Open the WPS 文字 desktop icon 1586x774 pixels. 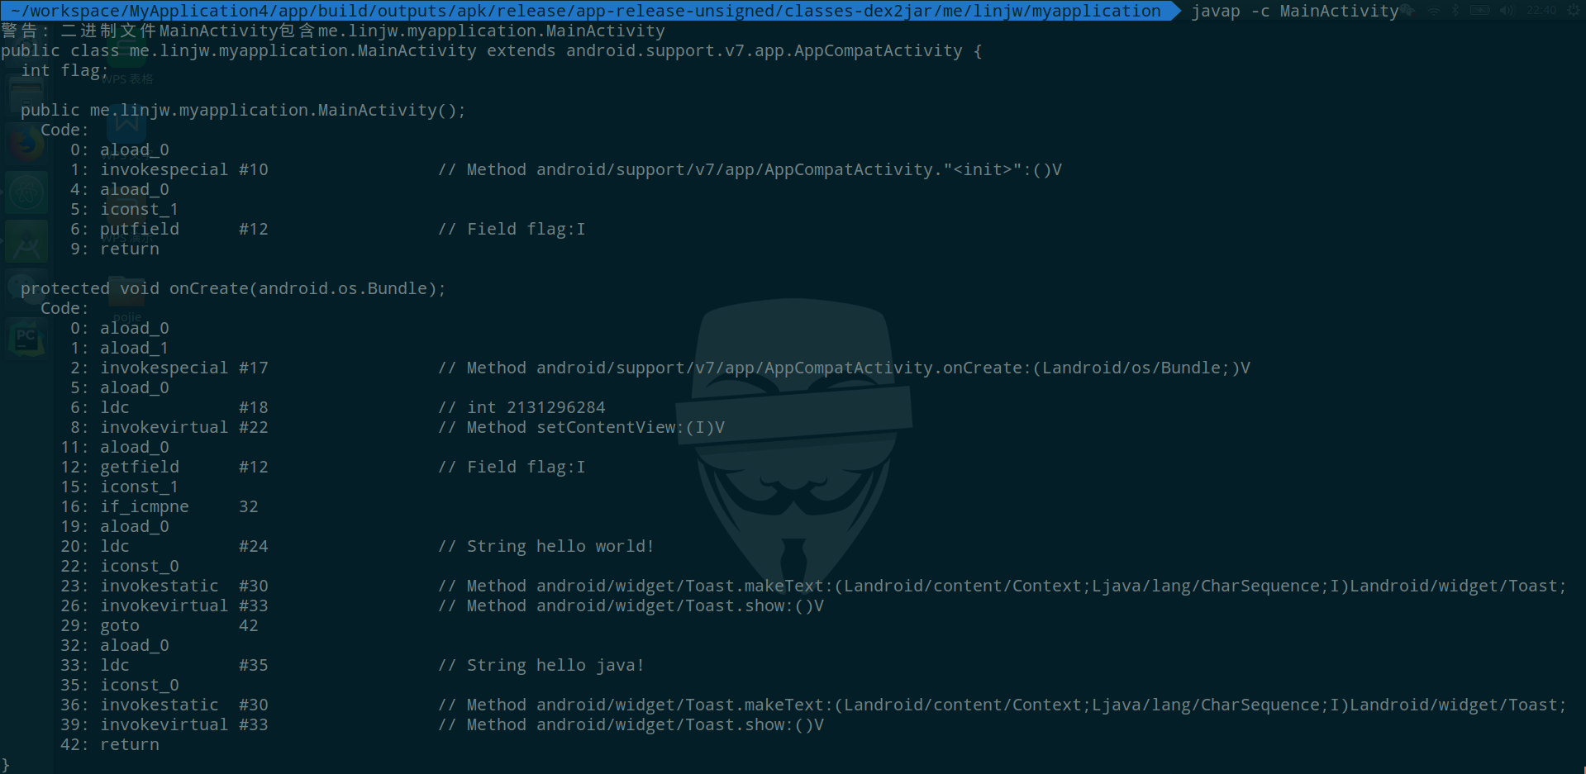126,124
